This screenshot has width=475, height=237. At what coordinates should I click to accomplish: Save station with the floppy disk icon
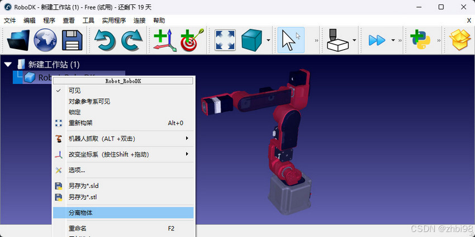coord(73,40)
